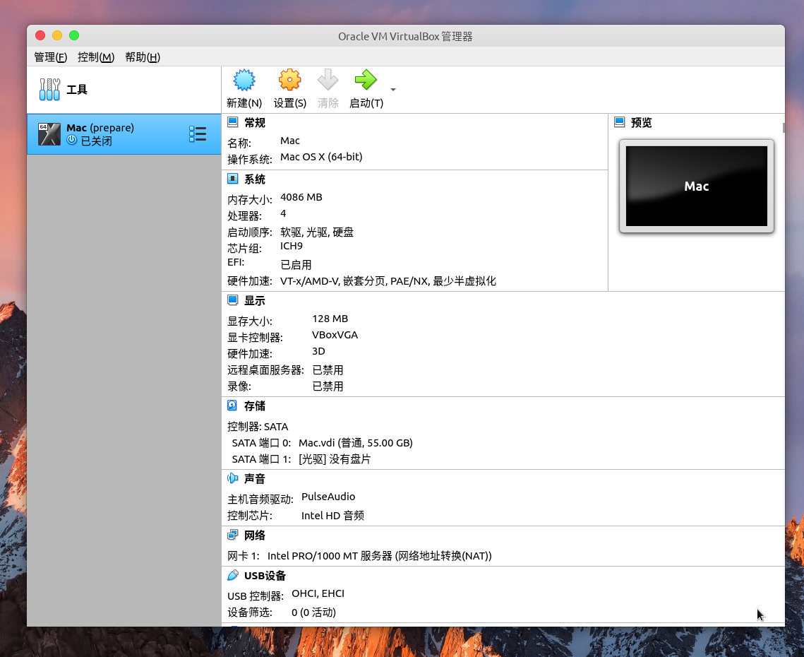804x657 pixels.
Task: Open the 帮助(H) menu
Action: pyautogui.click(x=141, y=57)
